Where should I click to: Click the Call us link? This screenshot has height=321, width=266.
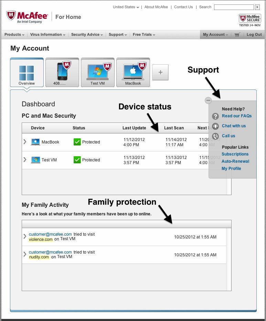(x=228, y=136)
